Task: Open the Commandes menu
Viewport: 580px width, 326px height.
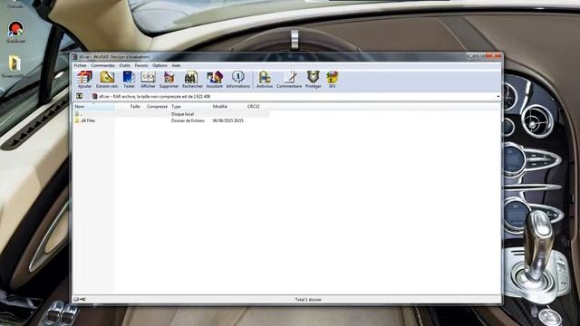Action: 102,65
